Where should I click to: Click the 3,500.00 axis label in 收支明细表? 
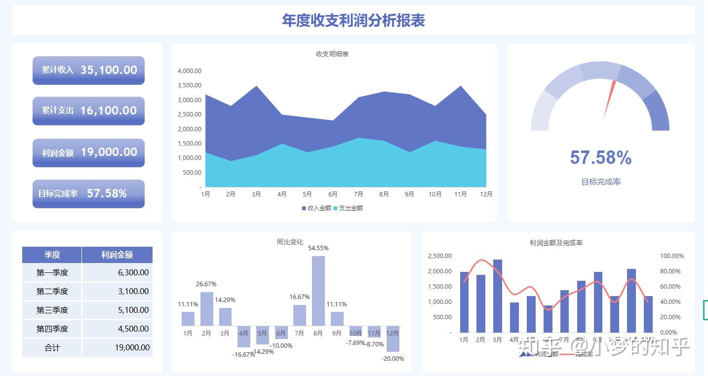(x=189, y=85)
